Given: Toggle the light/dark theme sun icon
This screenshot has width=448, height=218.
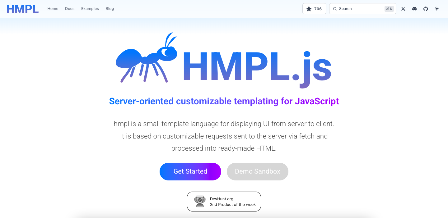Looking at the screenshot, I should pos(437,9).
